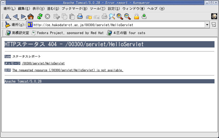Click the 説明 label
Viewport: 219px width, 138px height.
click(x=8, y=70)
